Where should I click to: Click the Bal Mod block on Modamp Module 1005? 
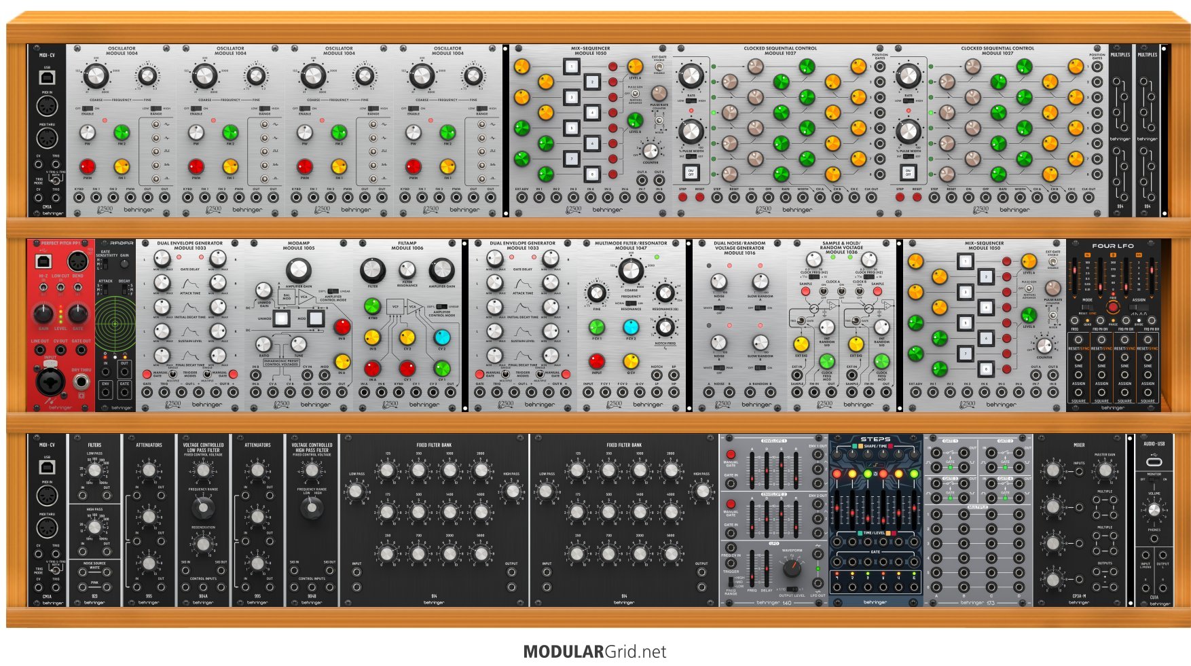287,297
